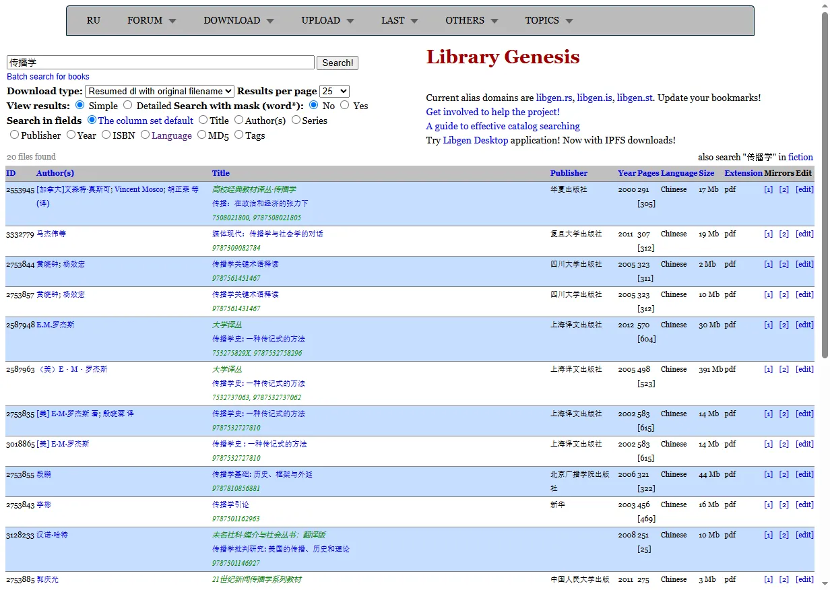Open mirror [1] for book ID 2587948
The image size is (830, 590).
[769, 325]
